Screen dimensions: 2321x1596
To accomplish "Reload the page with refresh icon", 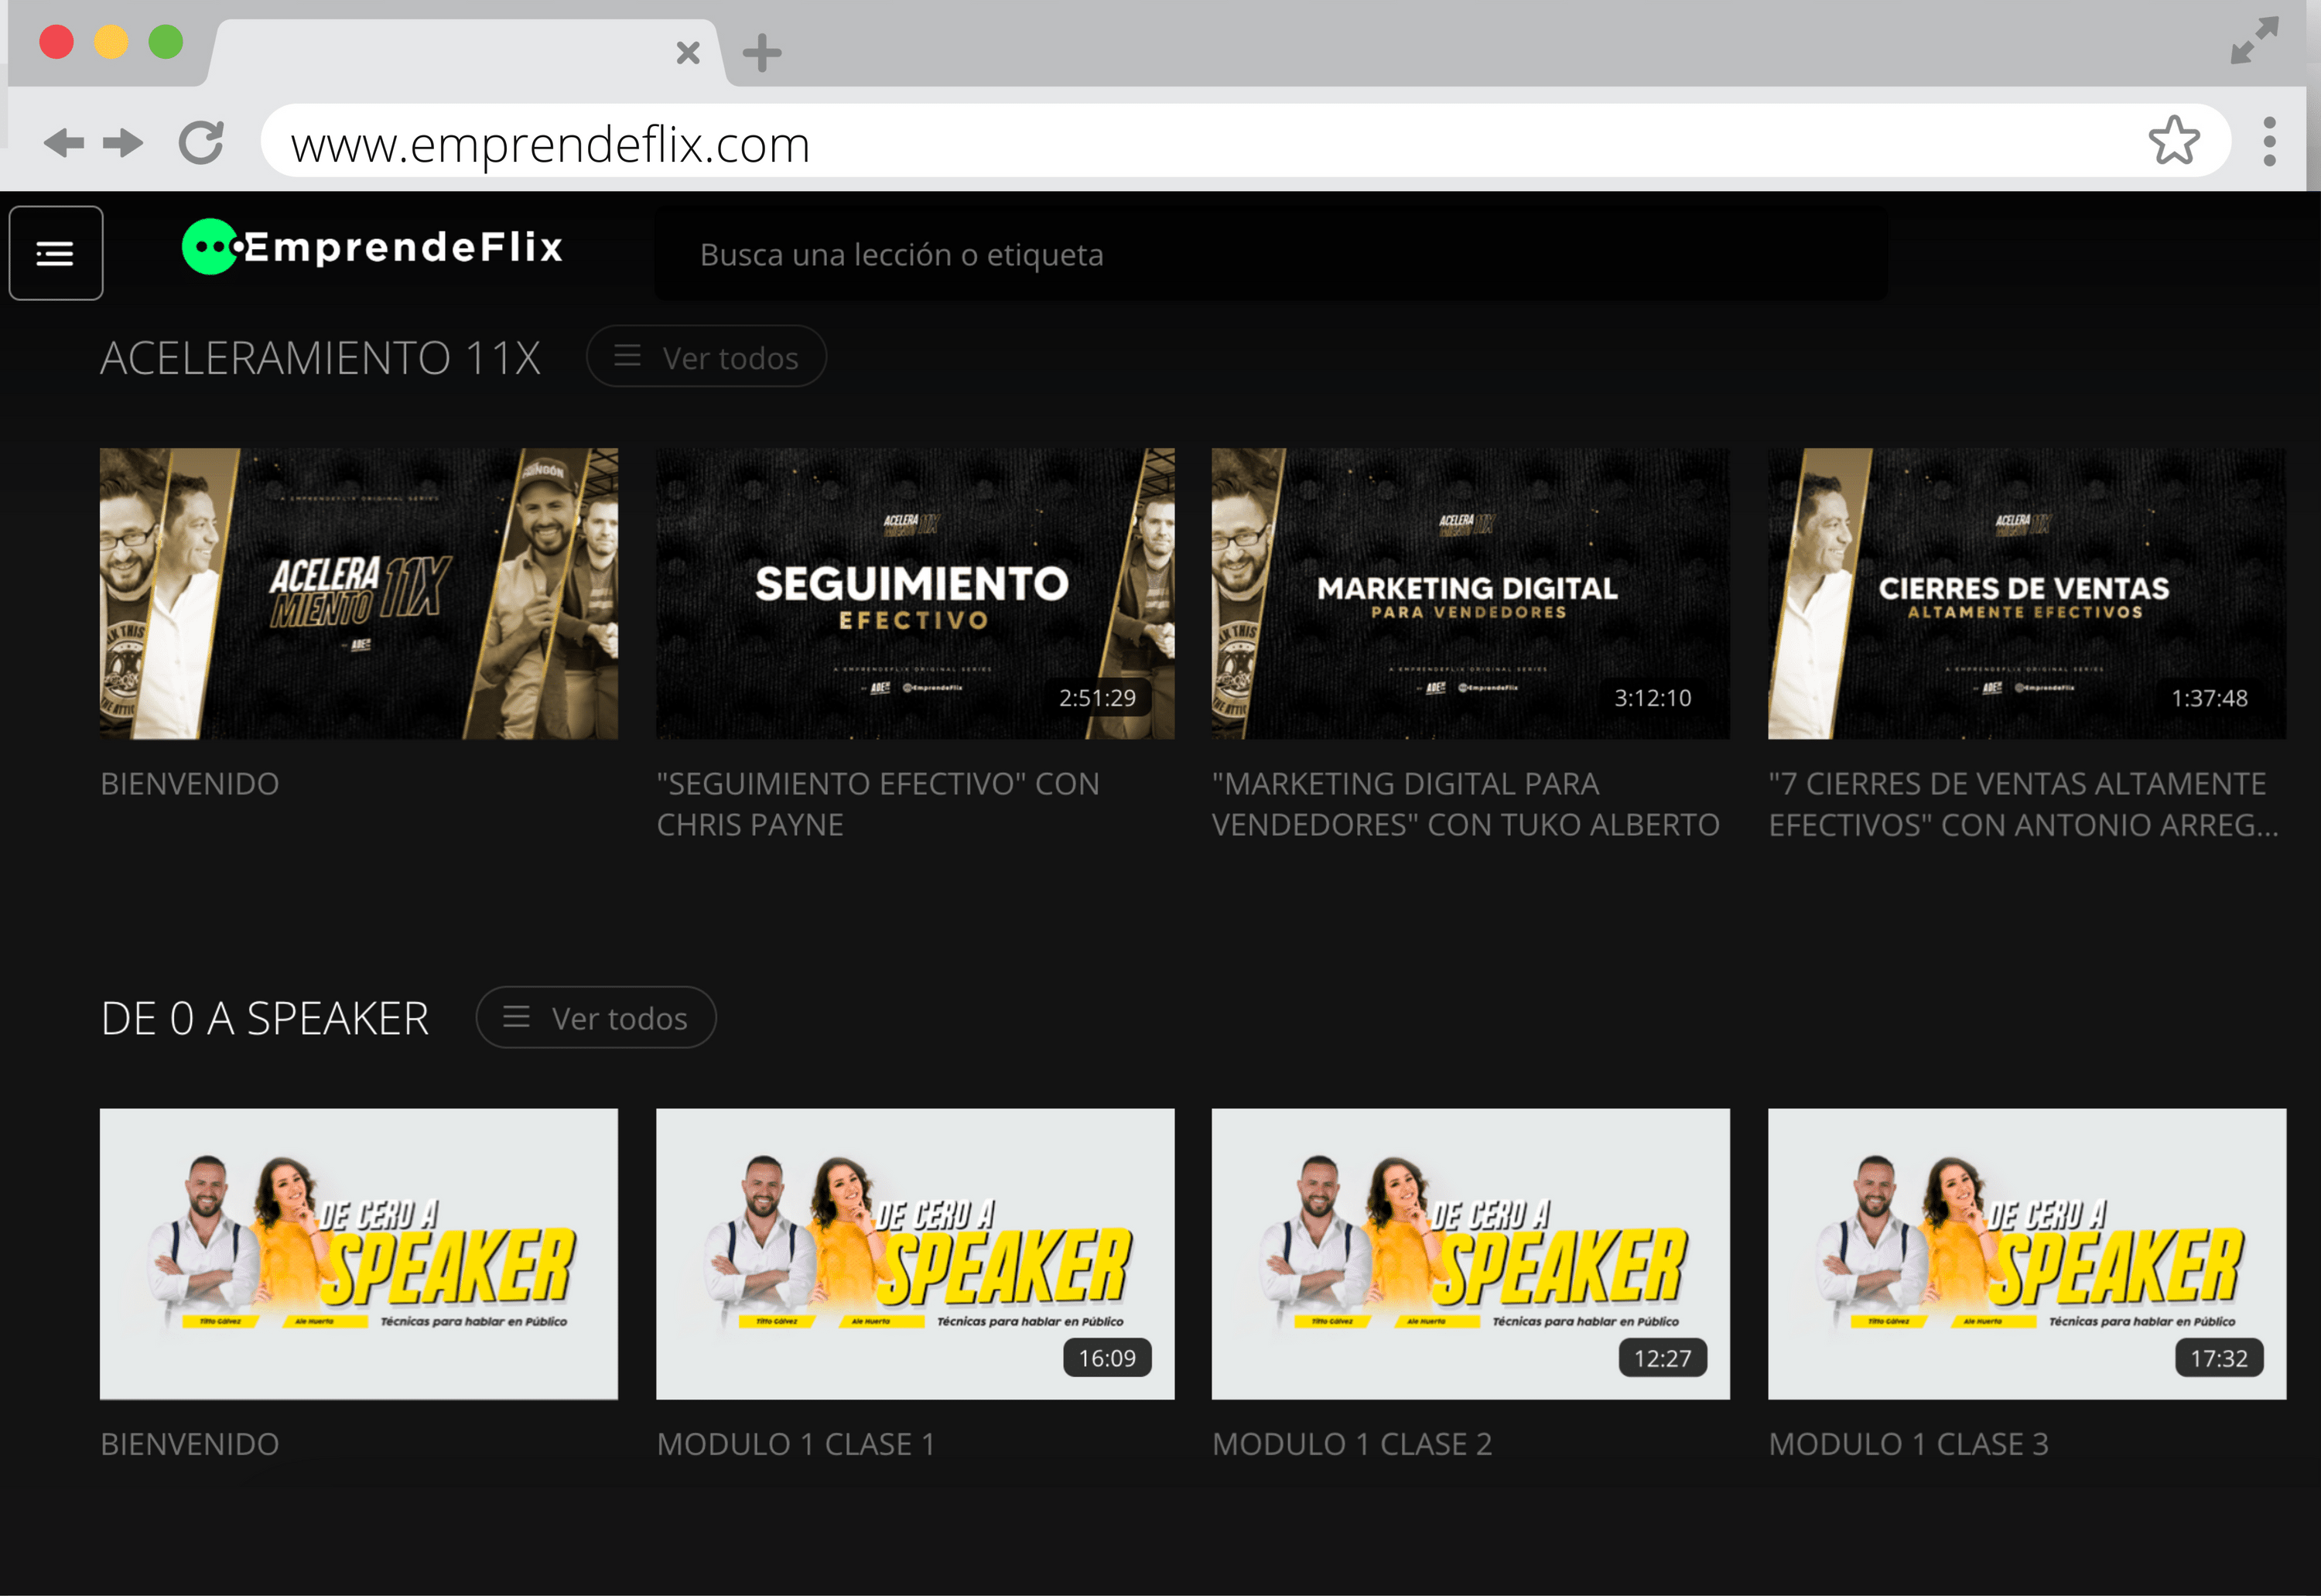I will tap(201, 143).
